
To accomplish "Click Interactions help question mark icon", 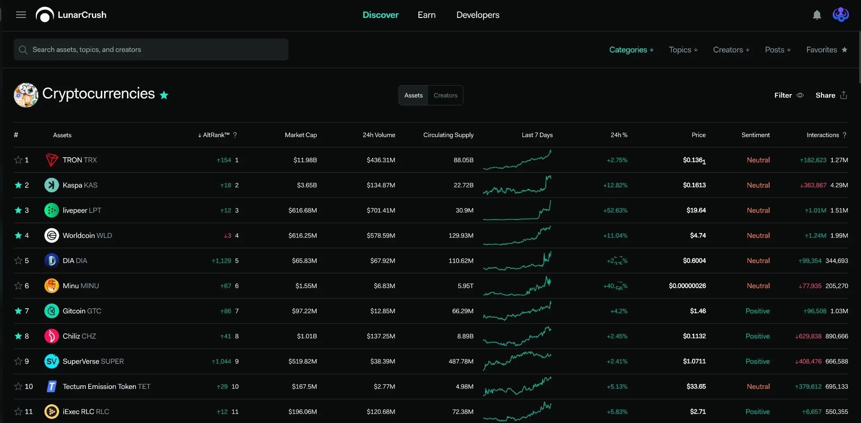I will [x=844, y=135].
